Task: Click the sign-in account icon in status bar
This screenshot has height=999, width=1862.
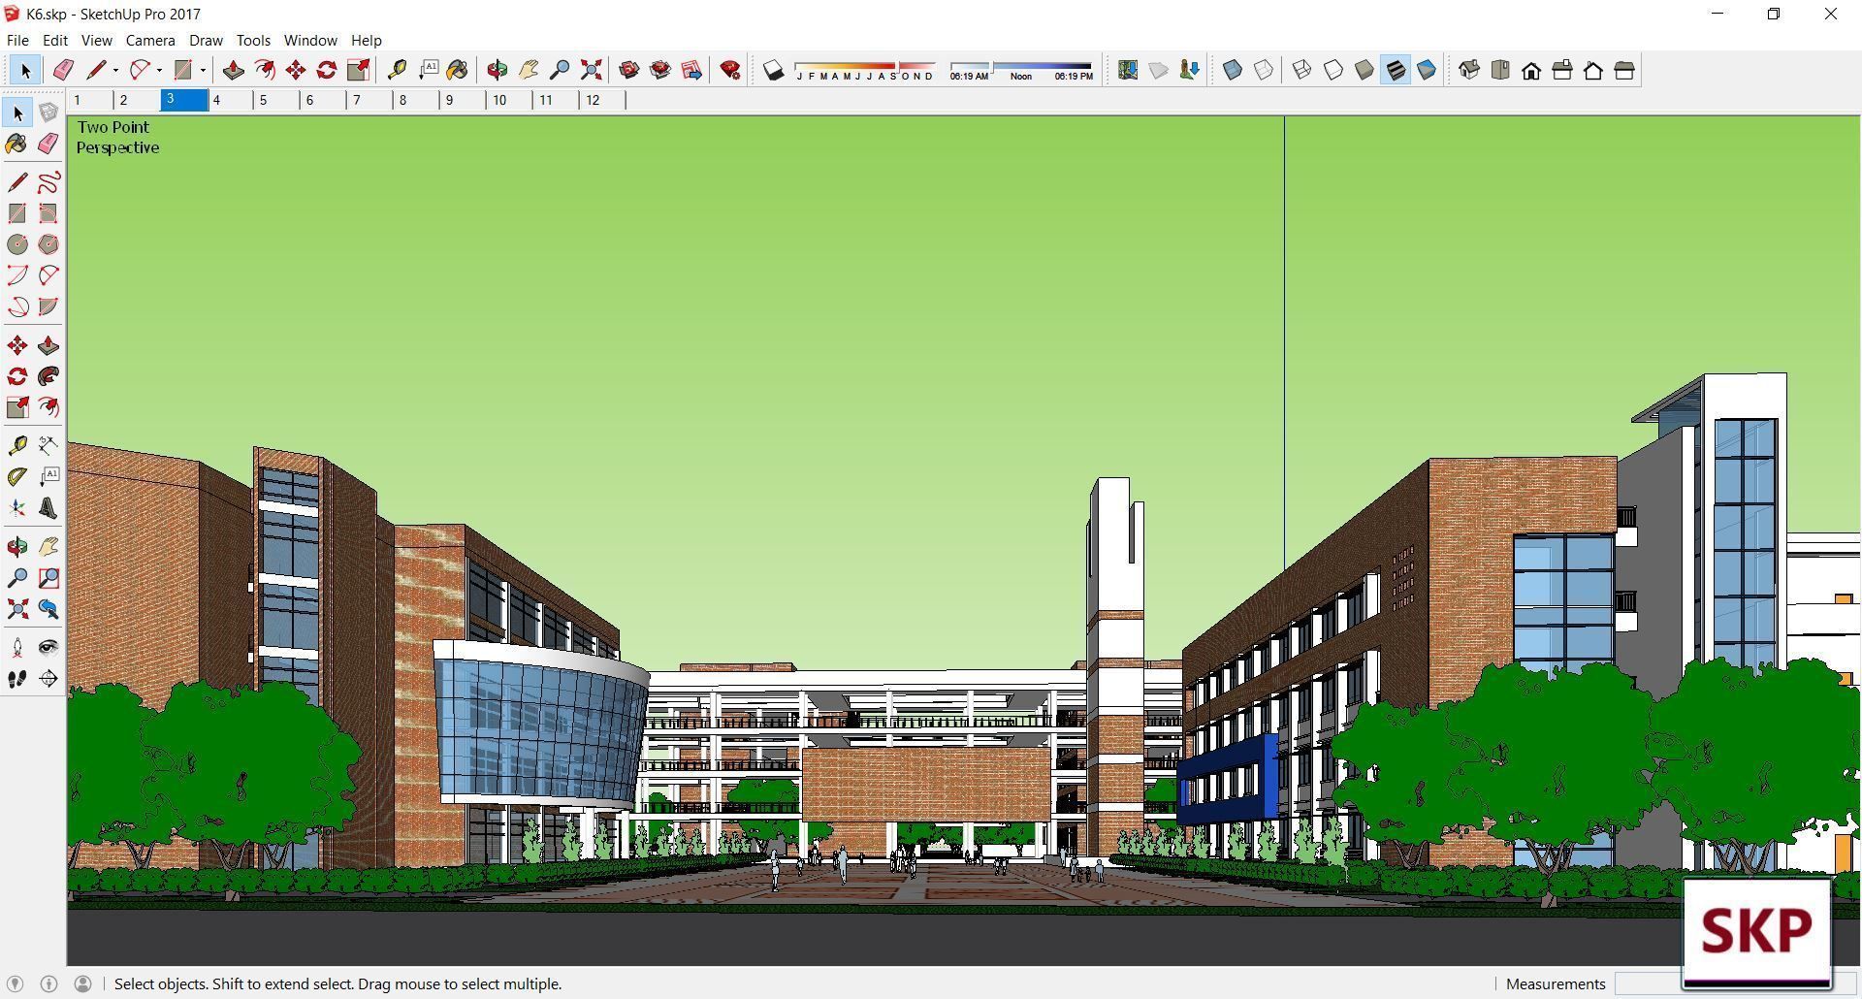Action: coord(83,983)
